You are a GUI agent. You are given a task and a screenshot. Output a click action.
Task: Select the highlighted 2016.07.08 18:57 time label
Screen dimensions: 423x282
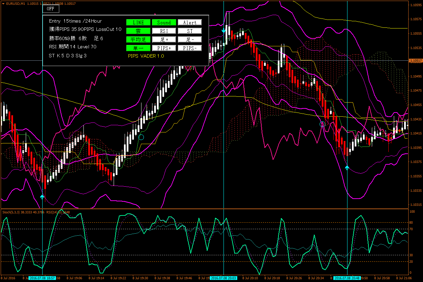(x=42, y=278)
